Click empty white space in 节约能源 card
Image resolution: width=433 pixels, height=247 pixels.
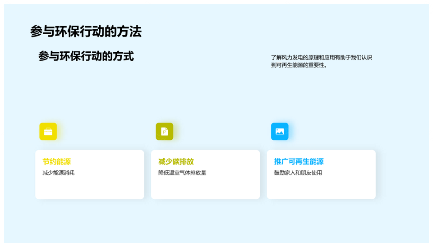[x=90, y=188]
